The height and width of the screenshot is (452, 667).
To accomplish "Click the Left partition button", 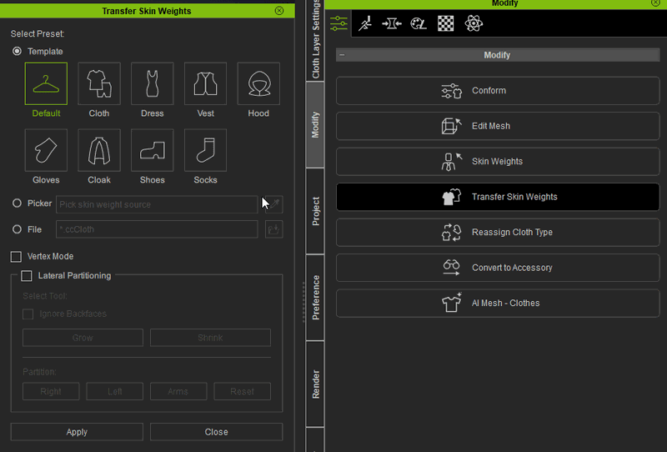I will pyautogui.click(x=114, y=391).
